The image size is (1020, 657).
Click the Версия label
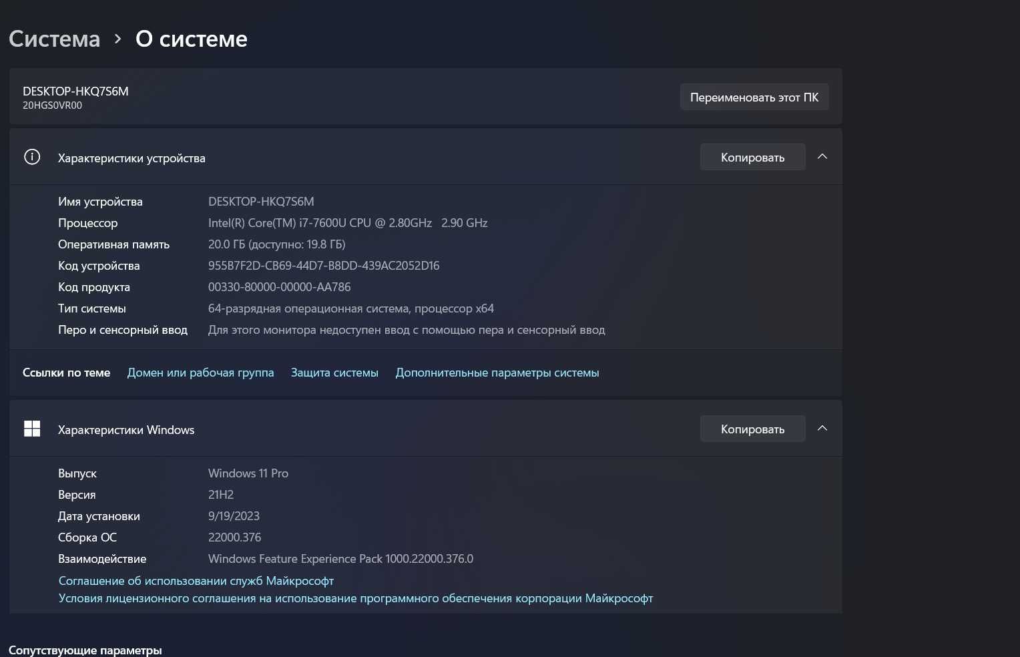(77, 495)
